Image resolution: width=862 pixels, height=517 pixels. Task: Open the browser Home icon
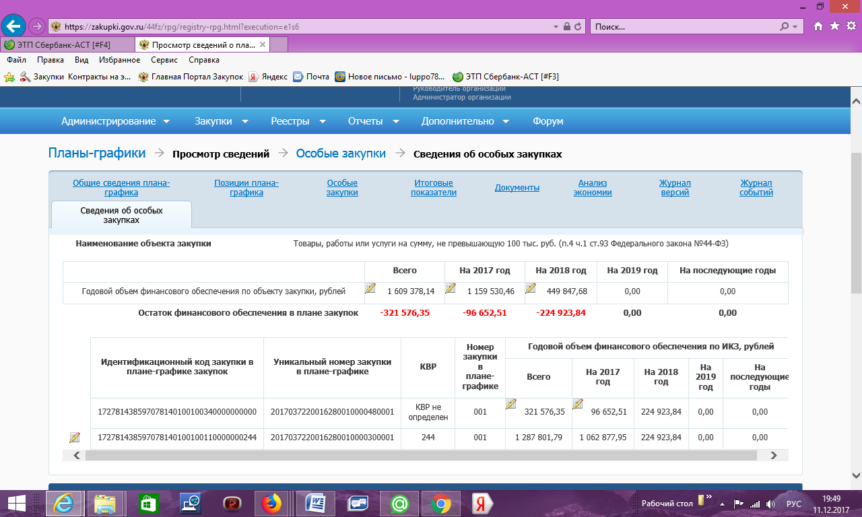[x=818, y=26]
